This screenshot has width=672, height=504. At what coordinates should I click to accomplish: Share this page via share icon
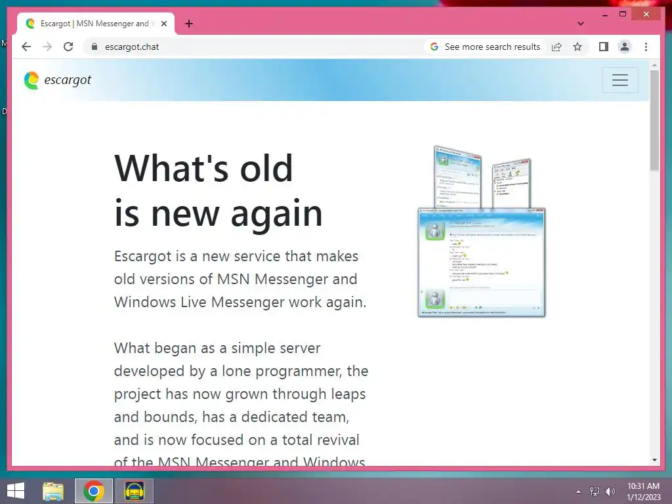coord(556,47)
